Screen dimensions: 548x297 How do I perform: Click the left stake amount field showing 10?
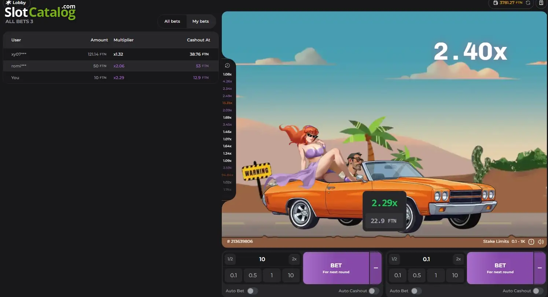262,259
